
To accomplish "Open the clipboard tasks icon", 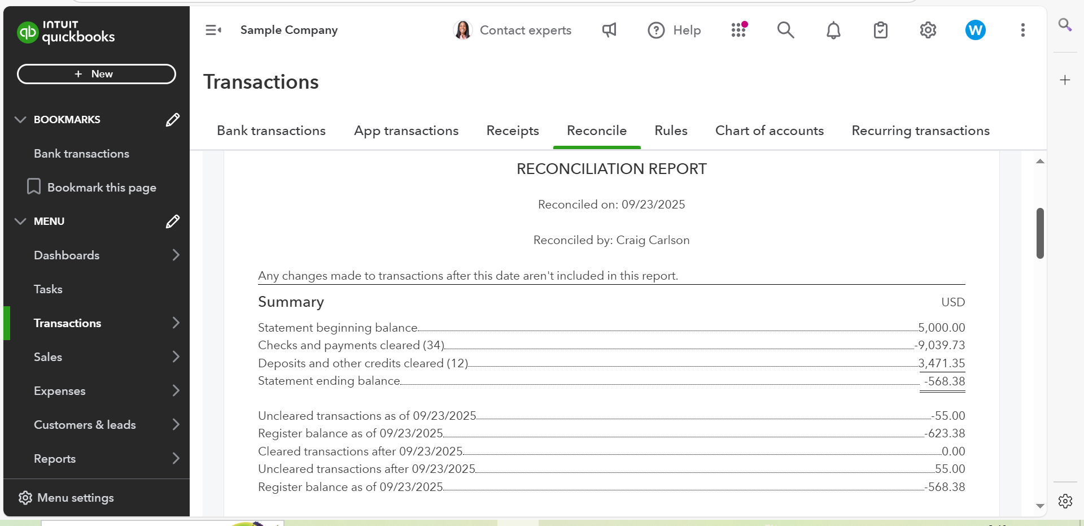I will [881, 30].
